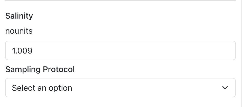Show choices for Sampling Protocol
The image size is (242, 107).
click(120, 88)
